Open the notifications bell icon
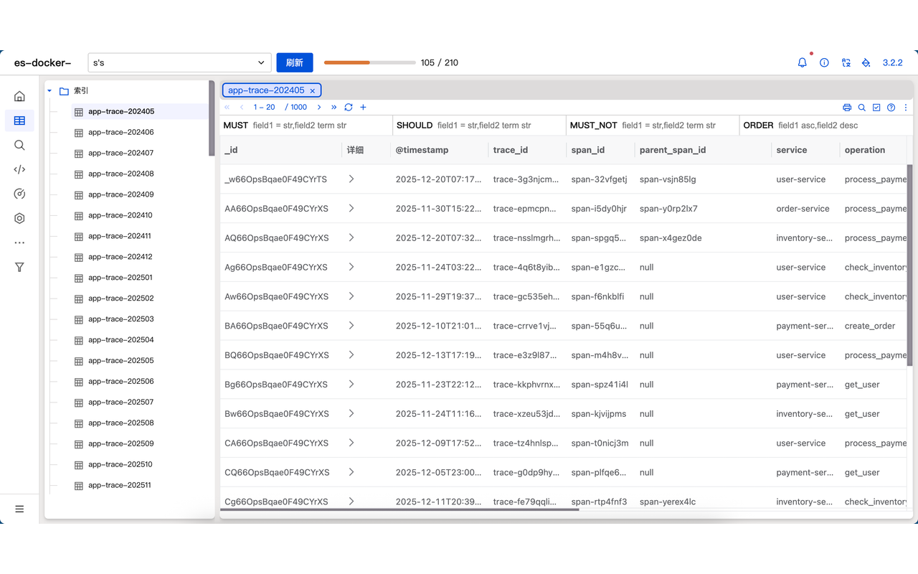The image size is (918, 574). click(x=802, y=62)
